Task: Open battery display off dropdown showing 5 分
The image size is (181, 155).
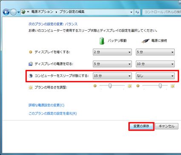Action: (x=112, y=64)
